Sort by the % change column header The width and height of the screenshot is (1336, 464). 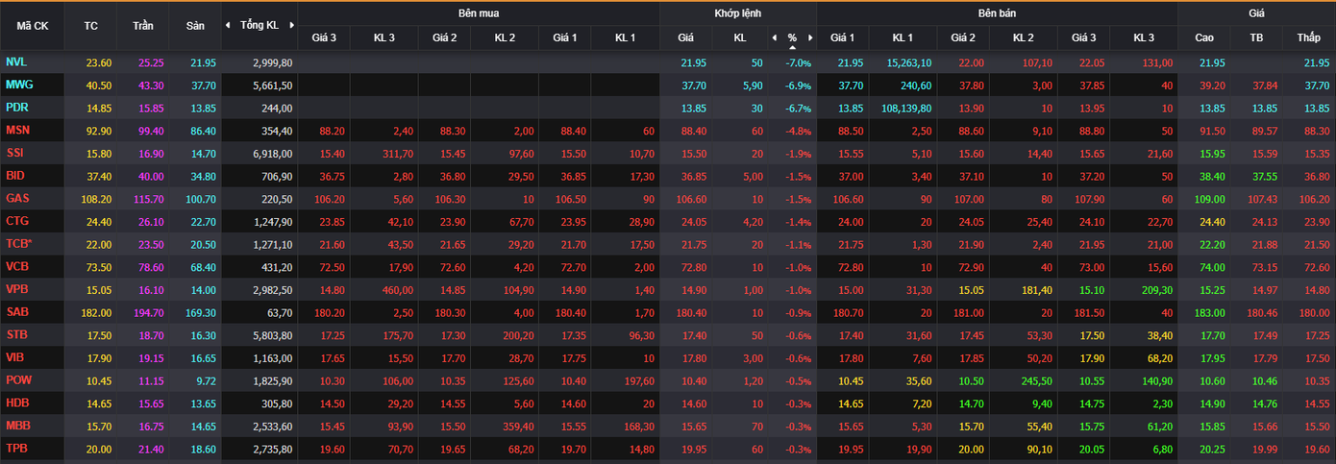pos(792,38)
